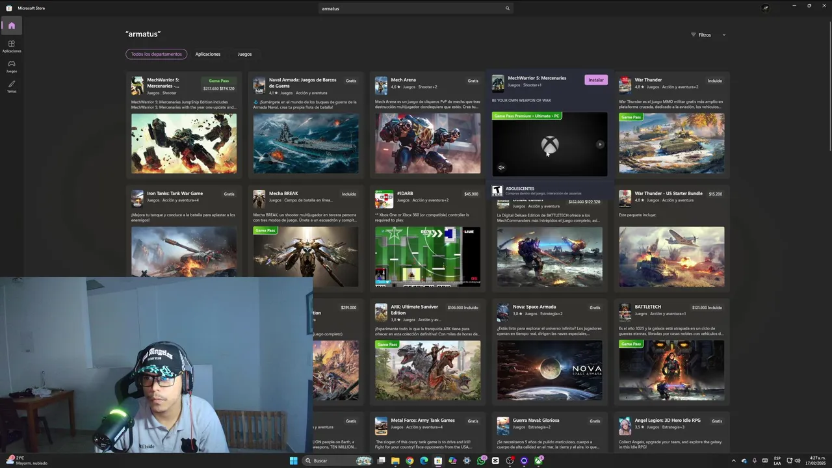This screenshot has height=468, width=832.
Task: Click the Nova Space Armada app icon
Action: point(502,313)
